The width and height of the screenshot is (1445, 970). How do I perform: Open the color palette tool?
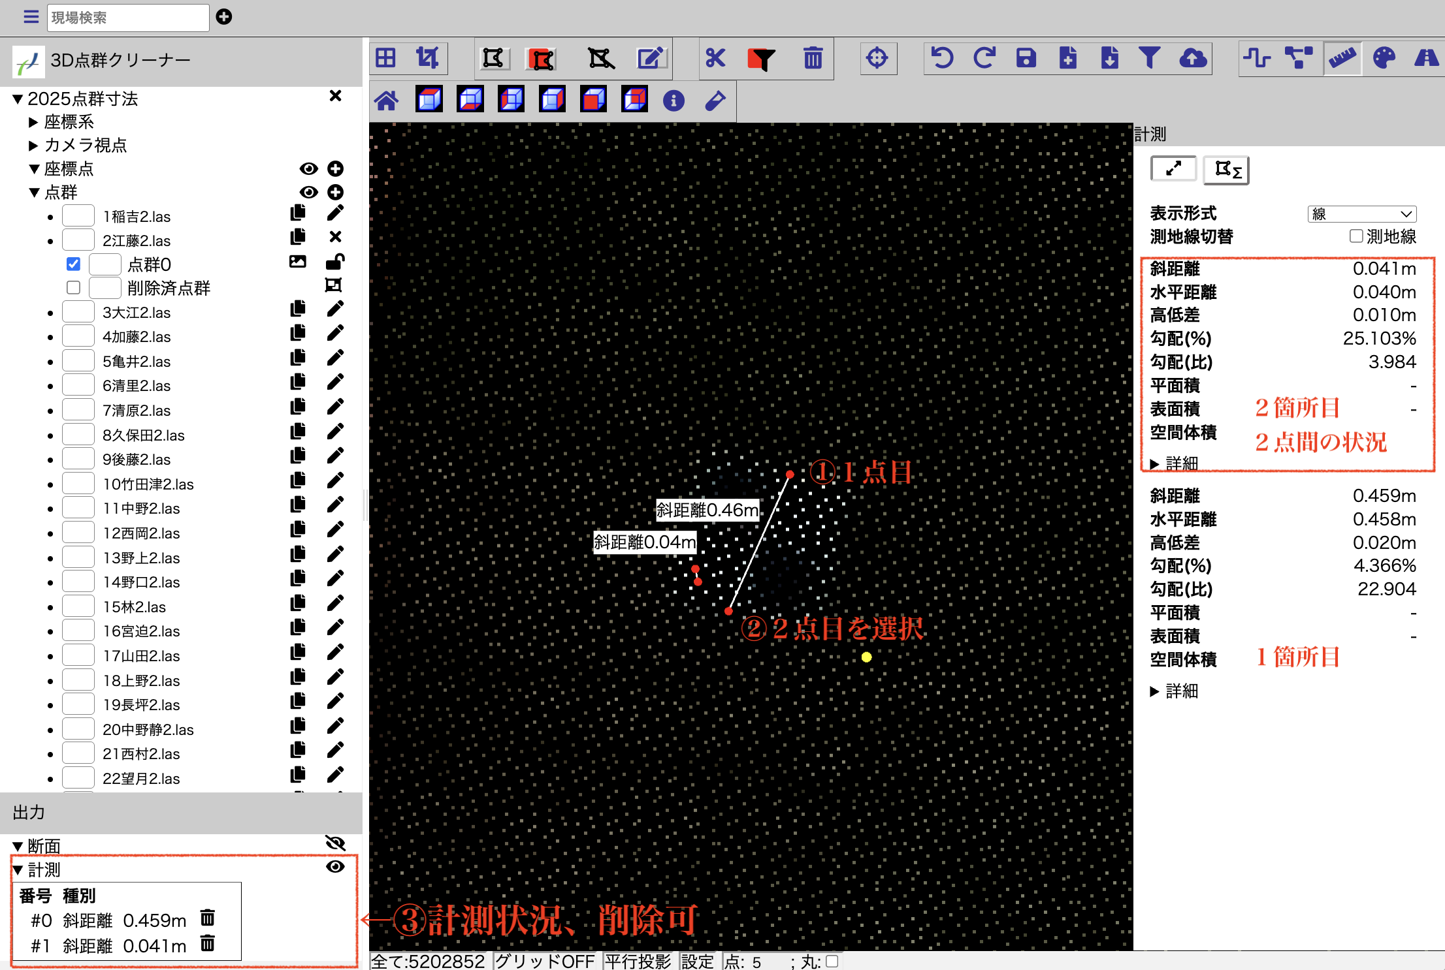[x=1384, y=58]
